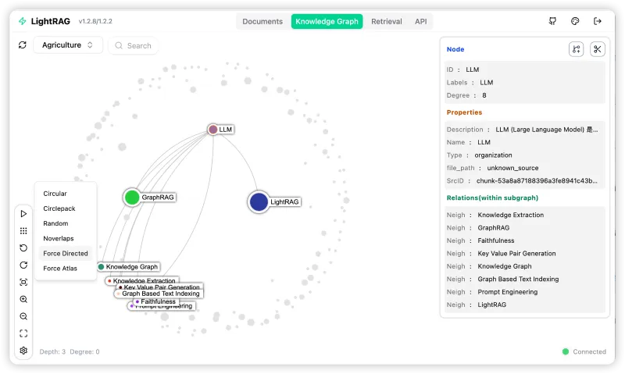625x374 pixels.
Task: Click the Knowledge Extraction neighbor entry
Action: click(x=510, y=215)
